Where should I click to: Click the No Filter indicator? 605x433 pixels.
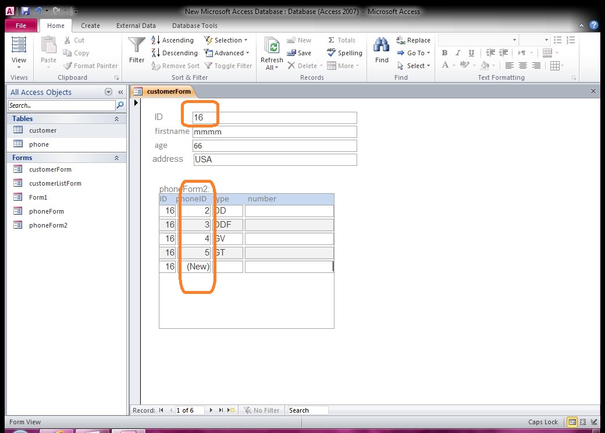pos(262,410)
